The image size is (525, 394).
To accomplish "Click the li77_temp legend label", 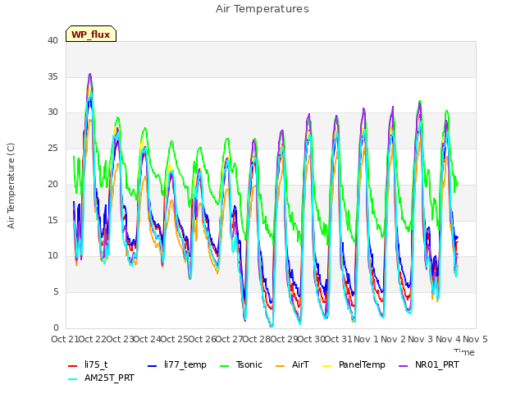I will (x=185, y=364).
